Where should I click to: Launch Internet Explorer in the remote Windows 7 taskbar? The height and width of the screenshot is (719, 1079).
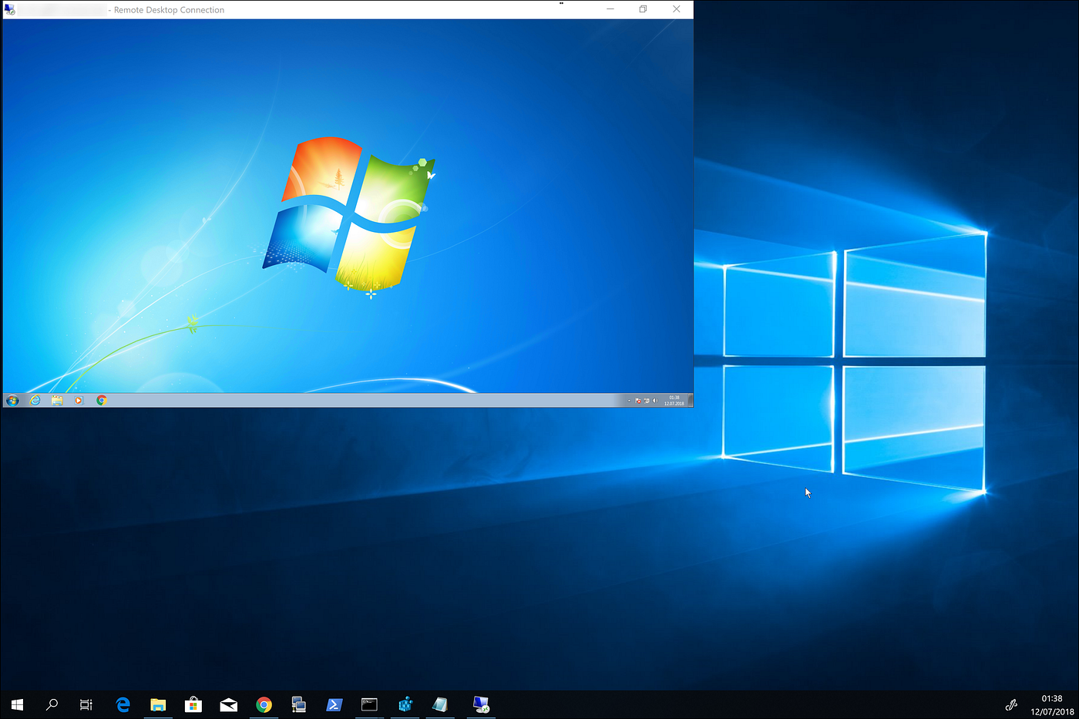35,400
